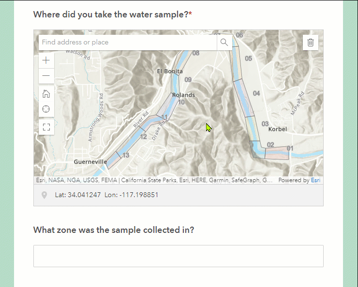Reset map to home extent

click(46, 94)
